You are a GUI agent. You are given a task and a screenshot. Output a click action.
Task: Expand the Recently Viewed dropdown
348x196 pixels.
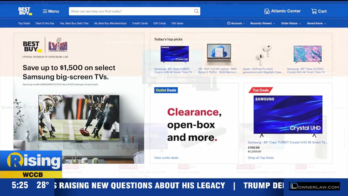click(262, 23)
